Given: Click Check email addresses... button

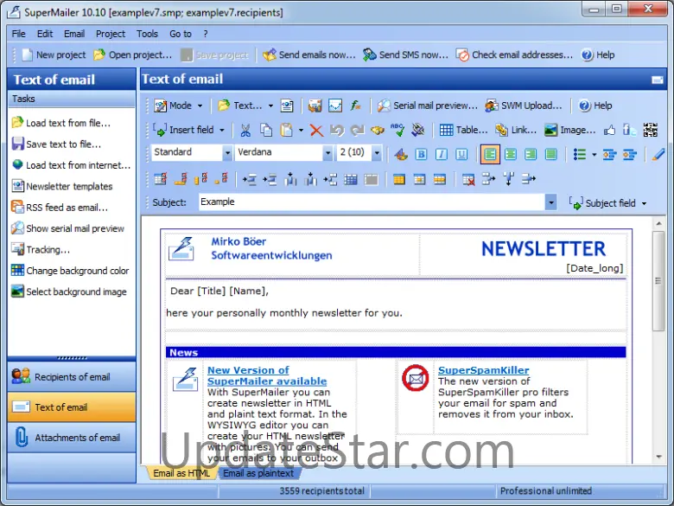Looking at the screenshot, I should [514, 54].
